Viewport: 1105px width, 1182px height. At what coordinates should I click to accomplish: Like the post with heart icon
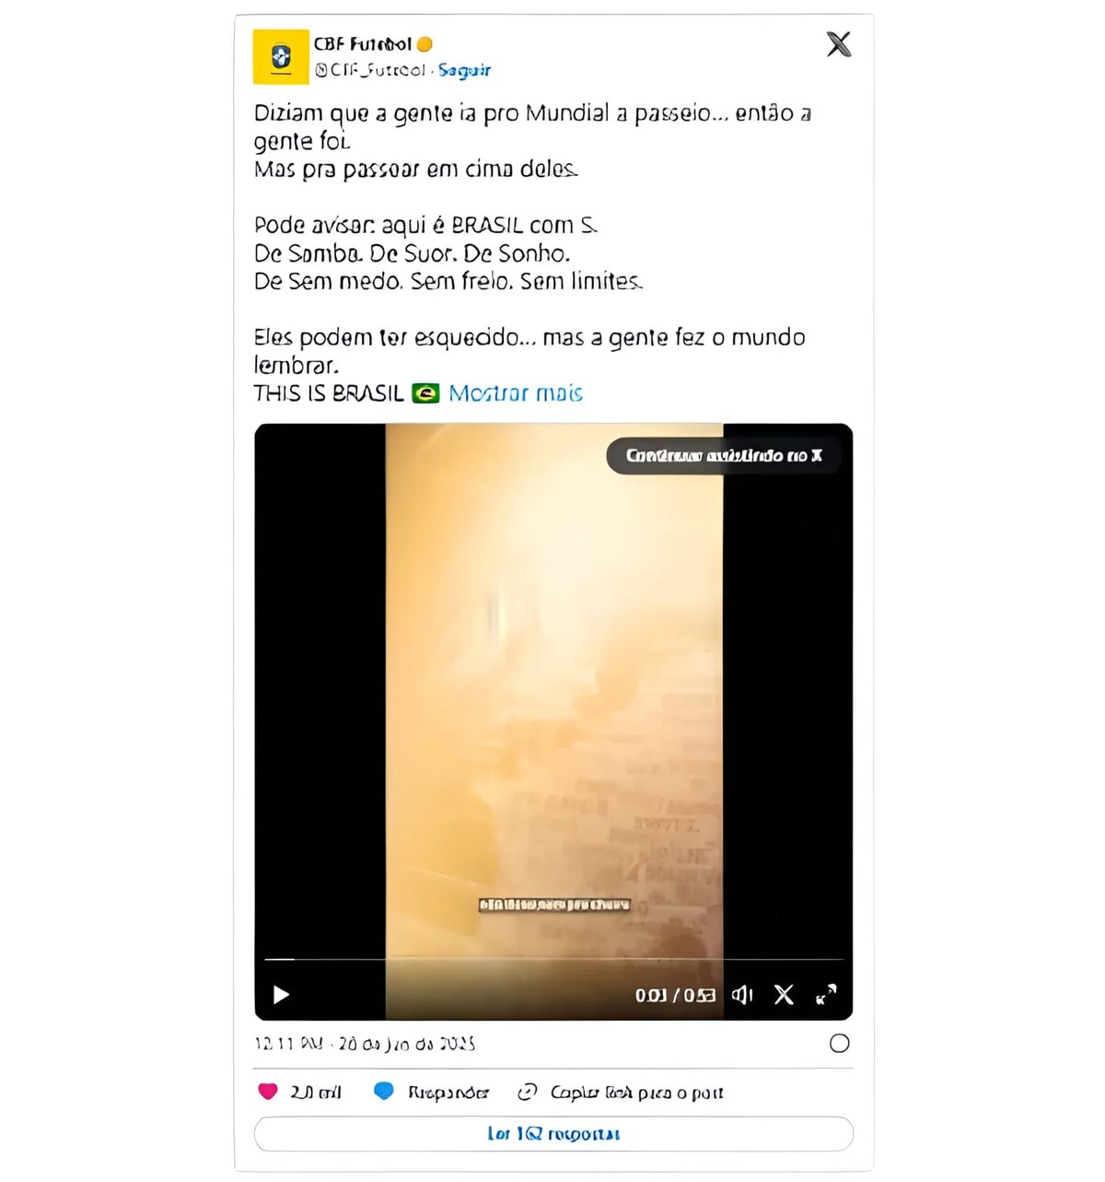click(268, 1092)
